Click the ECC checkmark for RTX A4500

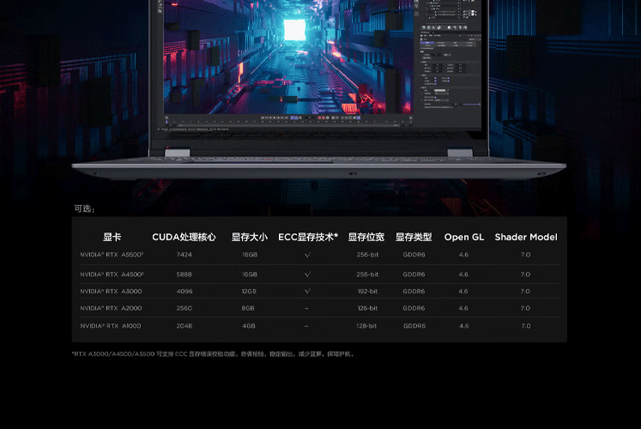coord(307,275)
